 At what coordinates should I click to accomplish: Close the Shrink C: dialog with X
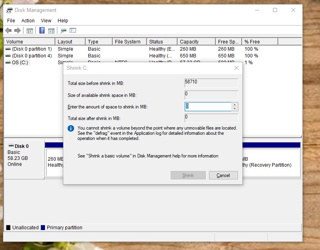[236, 68]
